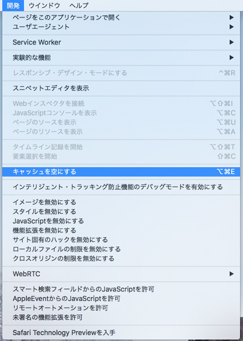Toggle クロスオリジンの制限を無効にする
This screenshot has height=341, width=243.
click(121, 259)
